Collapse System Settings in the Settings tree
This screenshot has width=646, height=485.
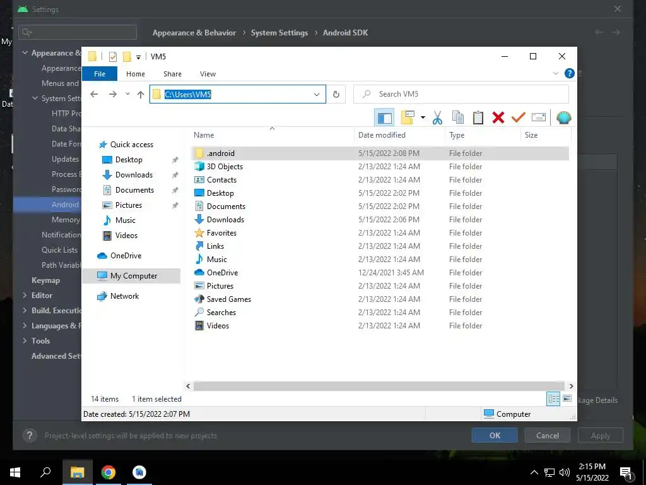[35, 98]
